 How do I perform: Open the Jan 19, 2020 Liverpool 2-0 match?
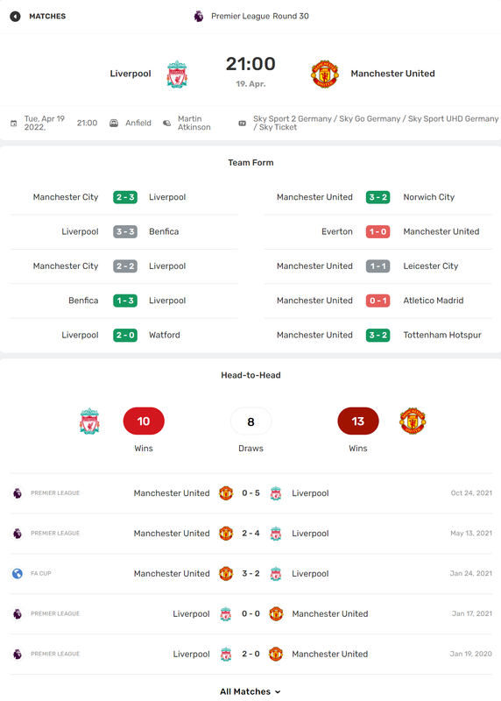tap(250, 654)
